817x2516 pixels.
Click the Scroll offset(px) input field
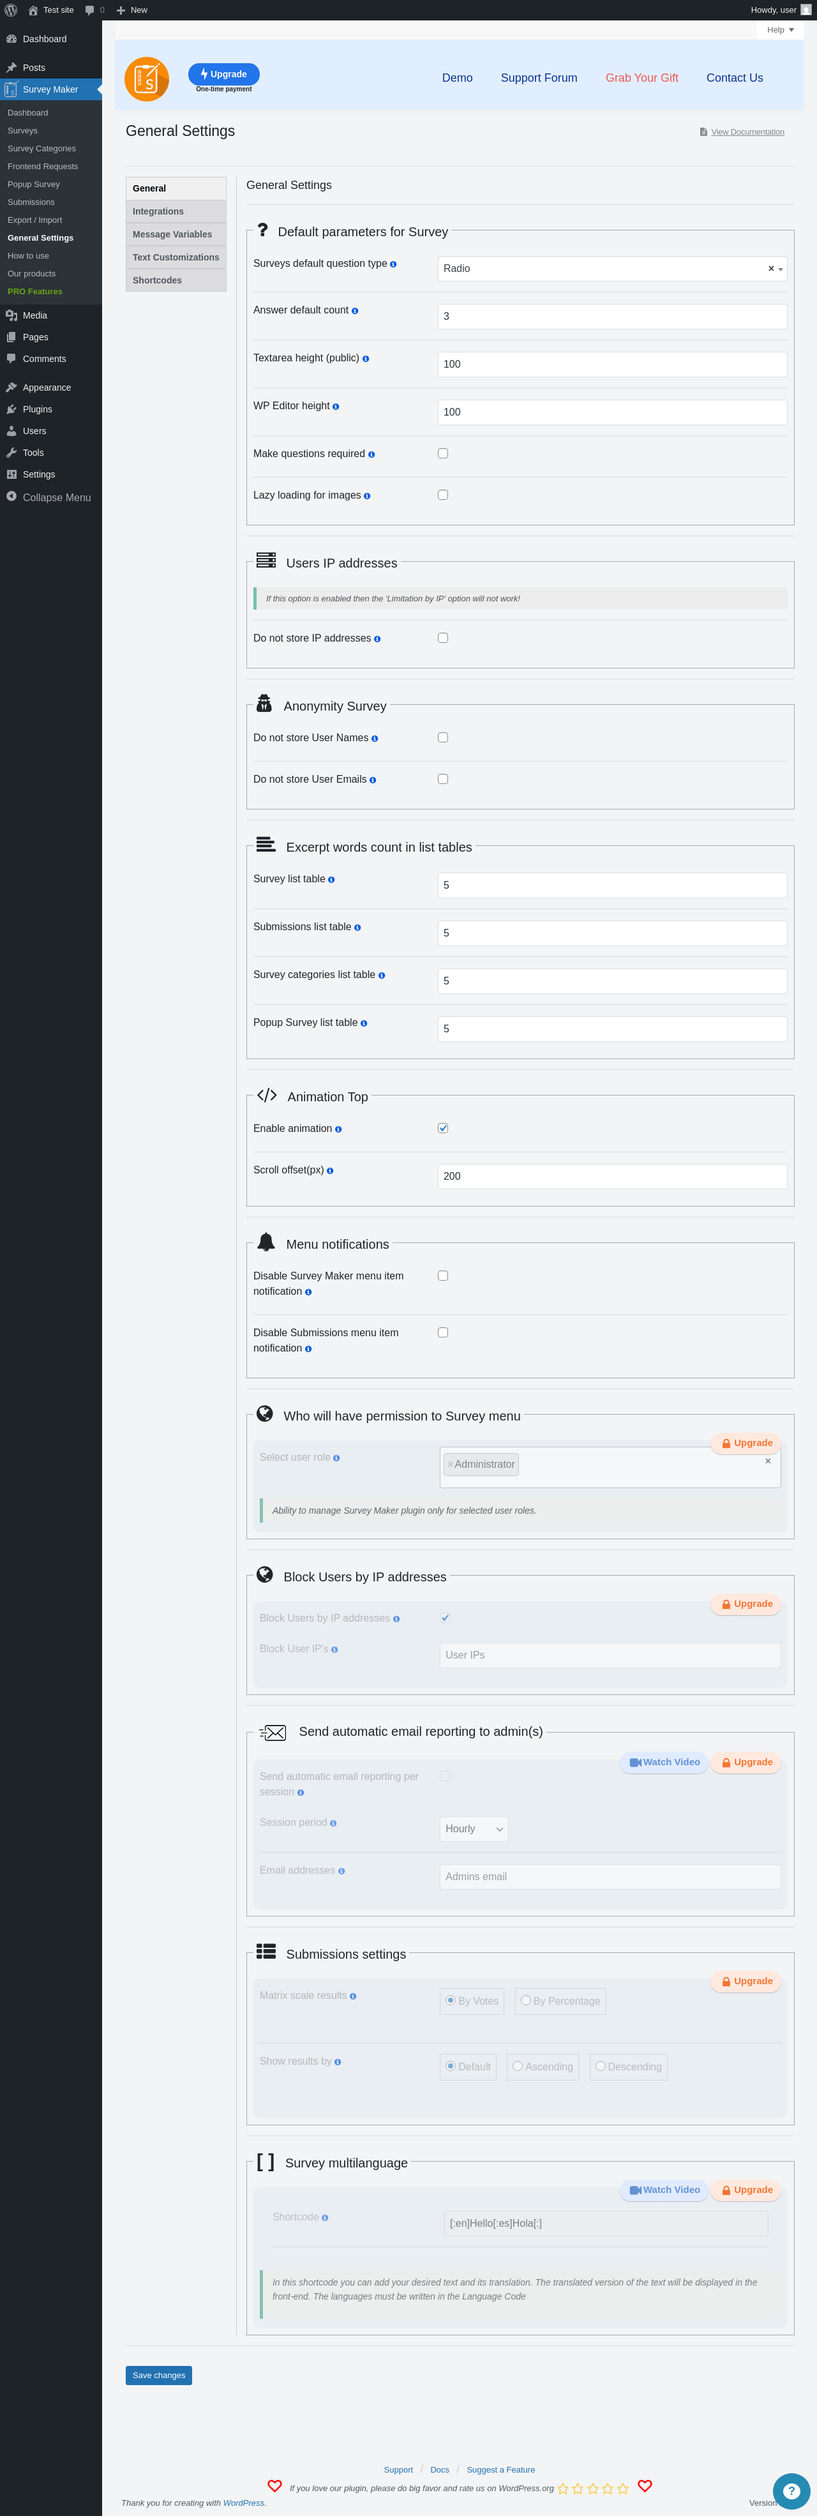tap(612, 1176)
